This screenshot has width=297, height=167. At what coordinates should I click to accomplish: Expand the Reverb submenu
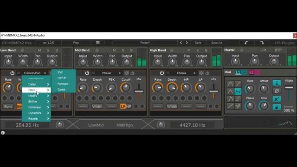(x=36, y=119)
